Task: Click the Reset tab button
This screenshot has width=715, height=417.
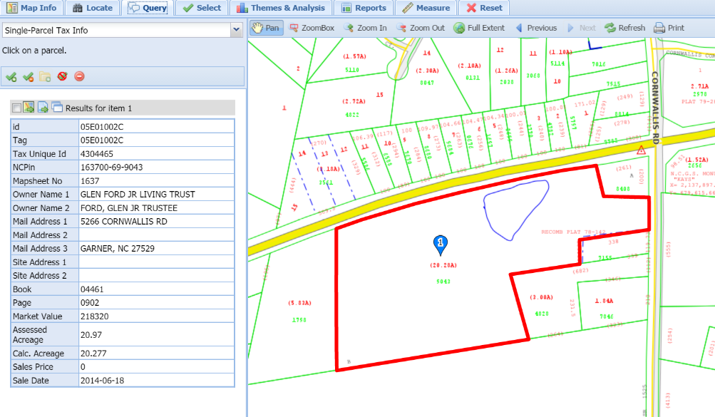Action: tap(485, 8)
